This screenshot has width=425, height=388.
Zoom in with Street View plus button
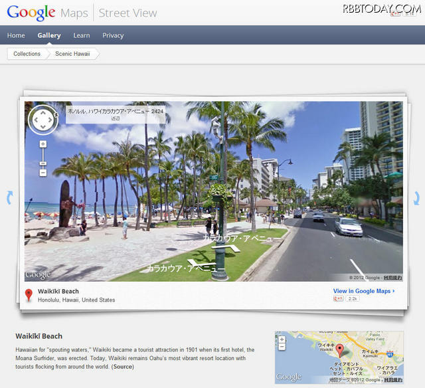click(x=43, y=144)
